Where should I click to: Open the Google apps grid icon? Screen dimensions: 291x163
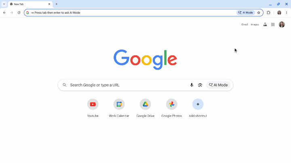coord(273,25)
